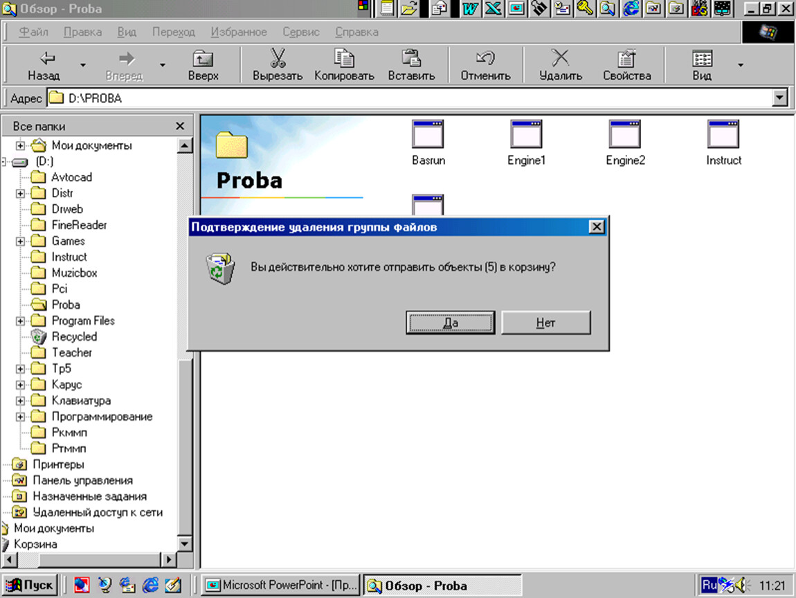Click the Обзор - Proba taskbar button

pyautogui.click(x=442, y=586)
